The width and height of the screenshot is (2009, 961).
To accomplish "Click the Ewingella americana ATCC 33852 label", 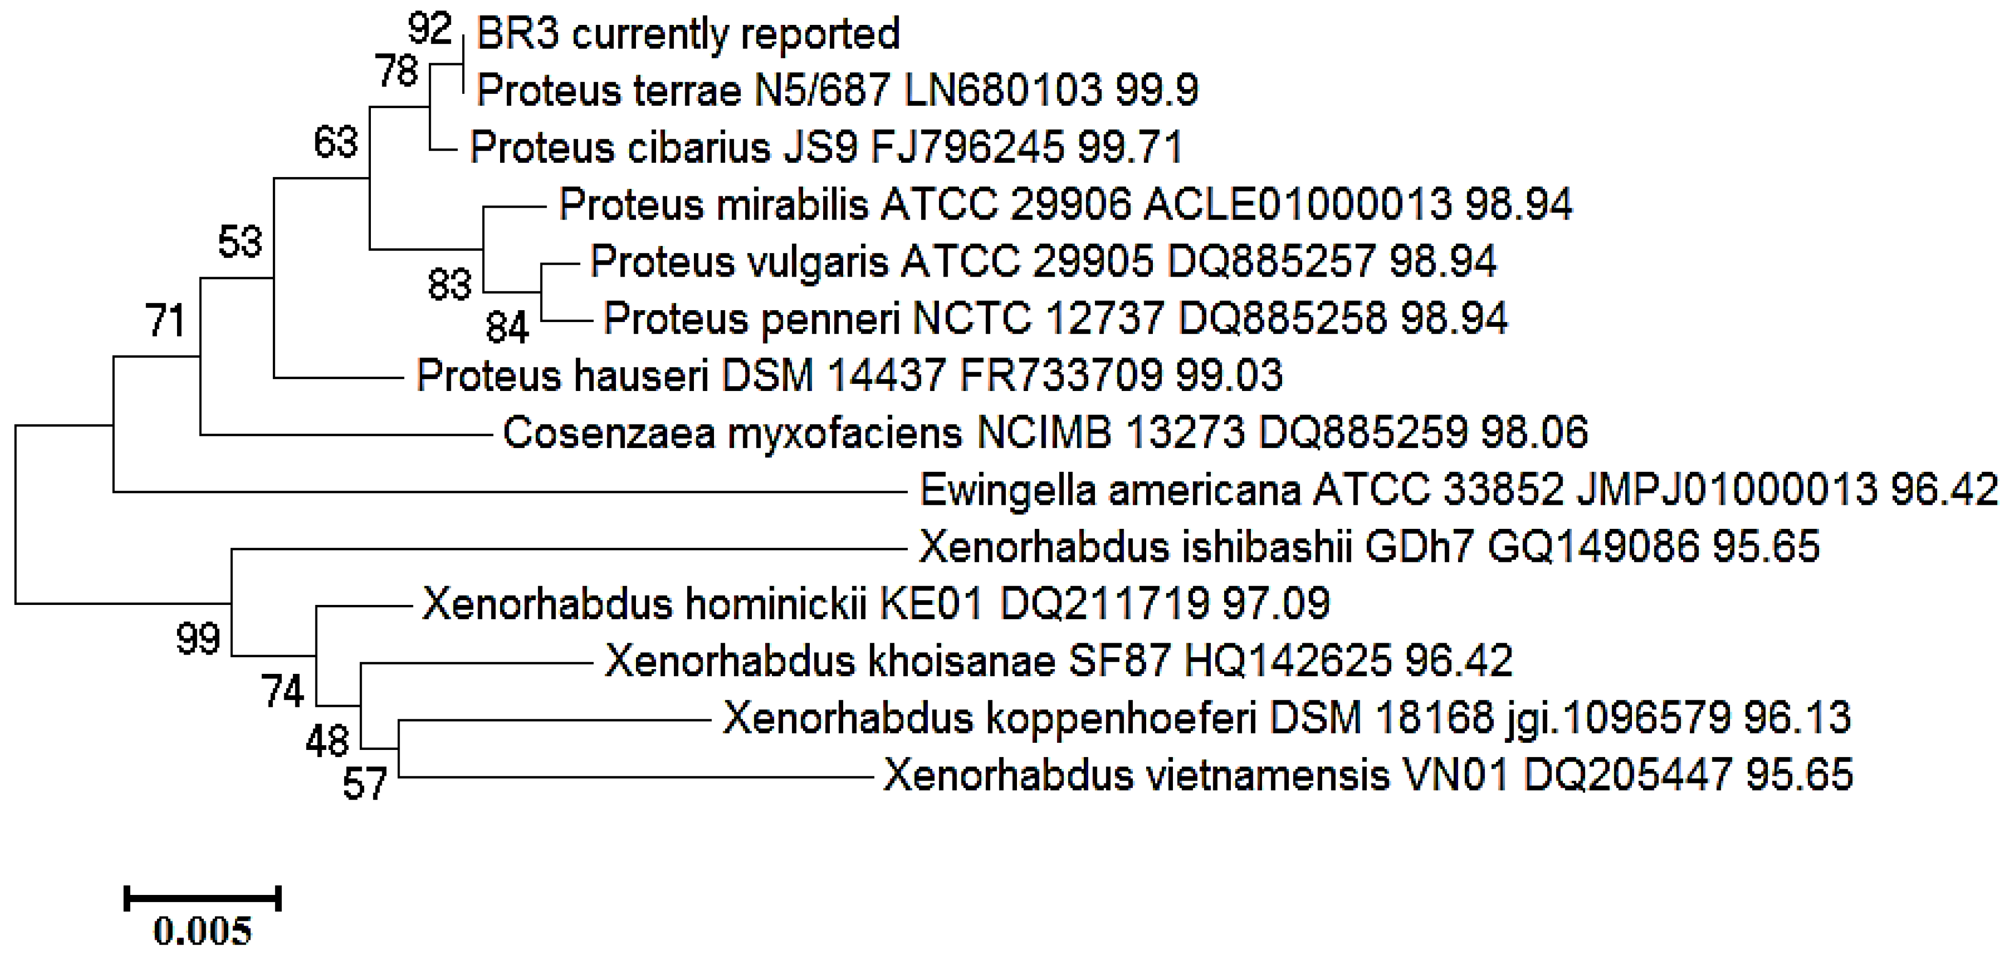I will coord(1458,491).
